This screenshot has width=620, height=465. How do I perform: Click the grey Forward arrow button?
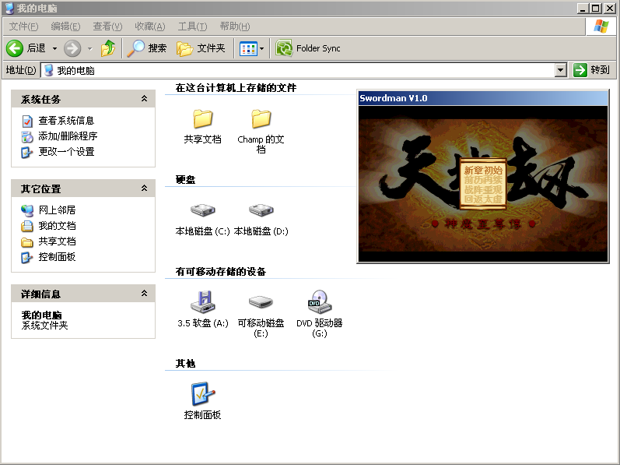tap(72, 48)
